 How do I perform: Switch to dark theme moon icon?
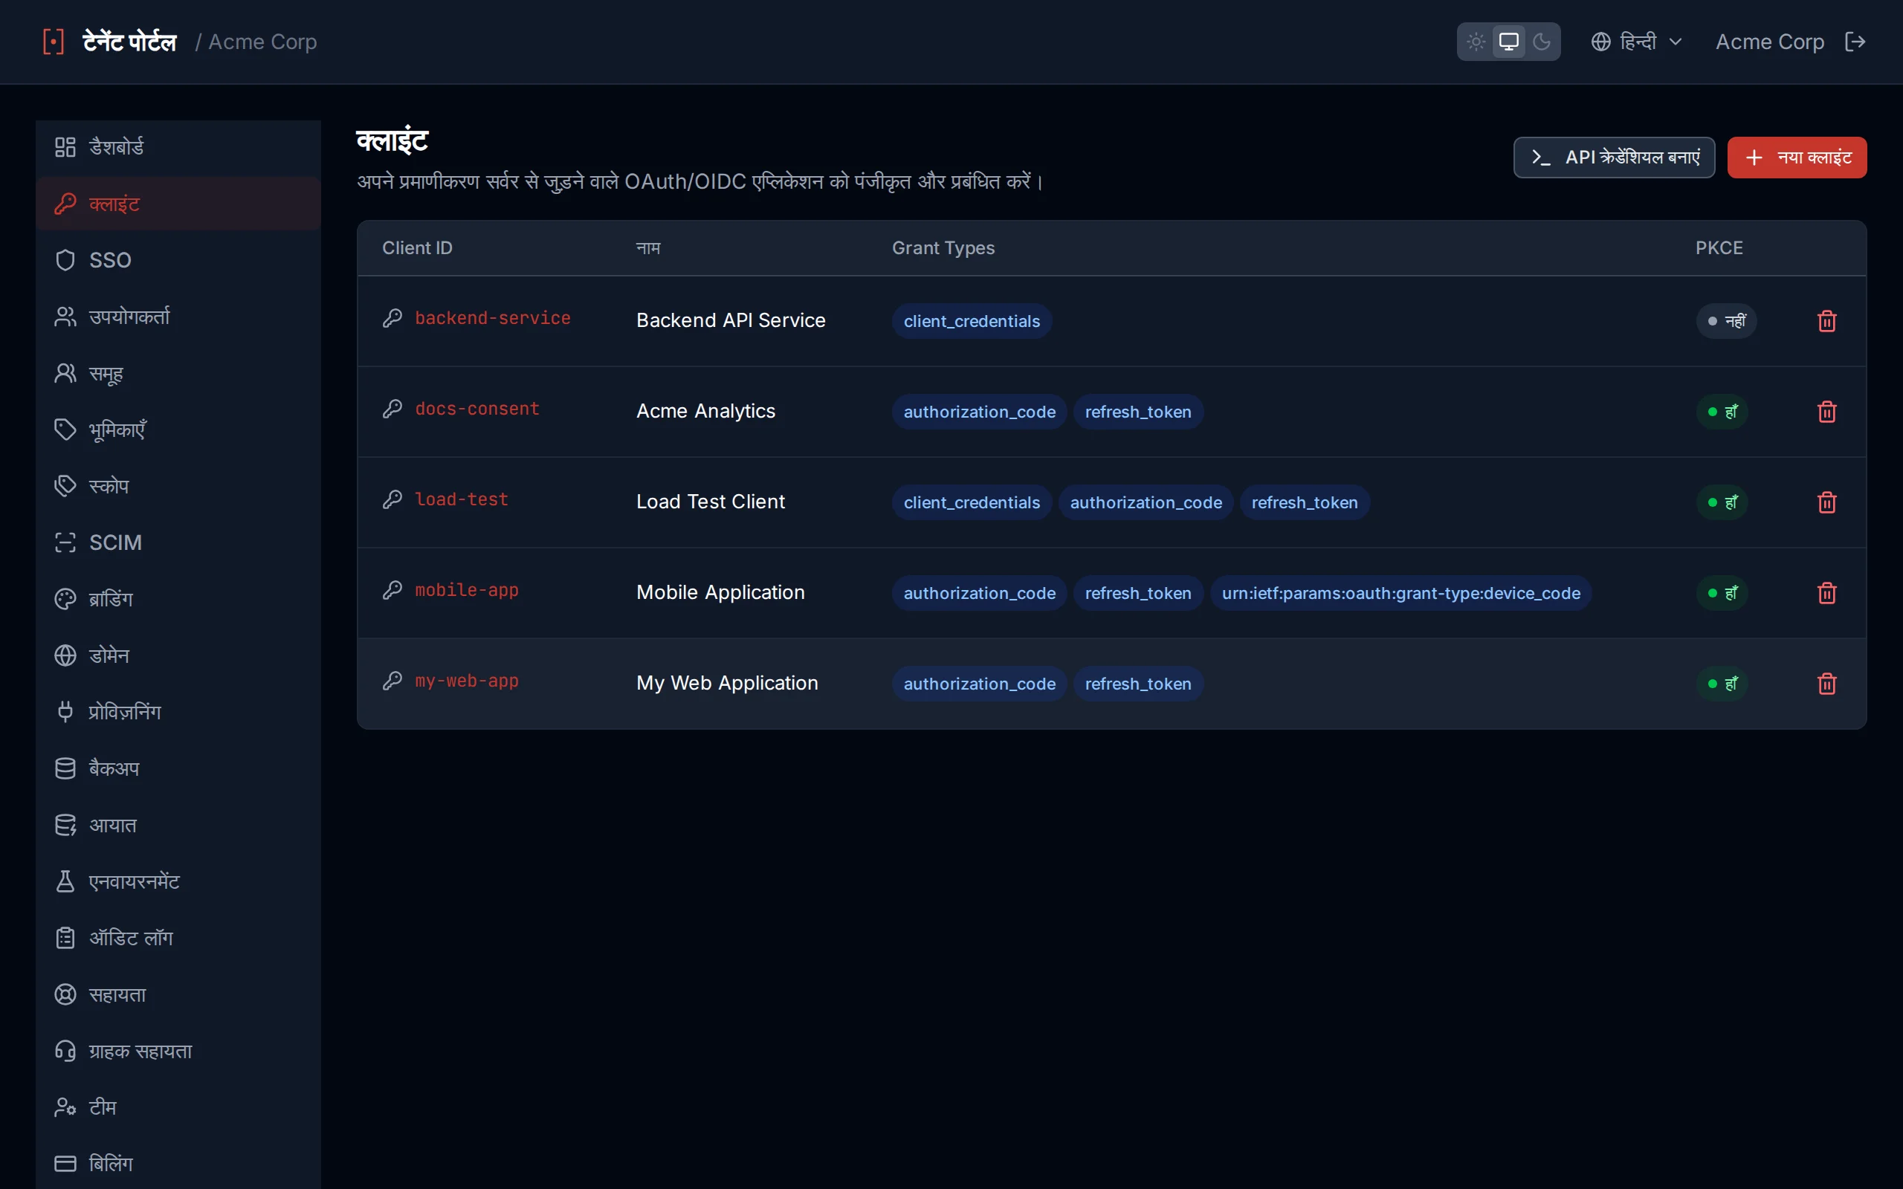tap(1541, 42)
